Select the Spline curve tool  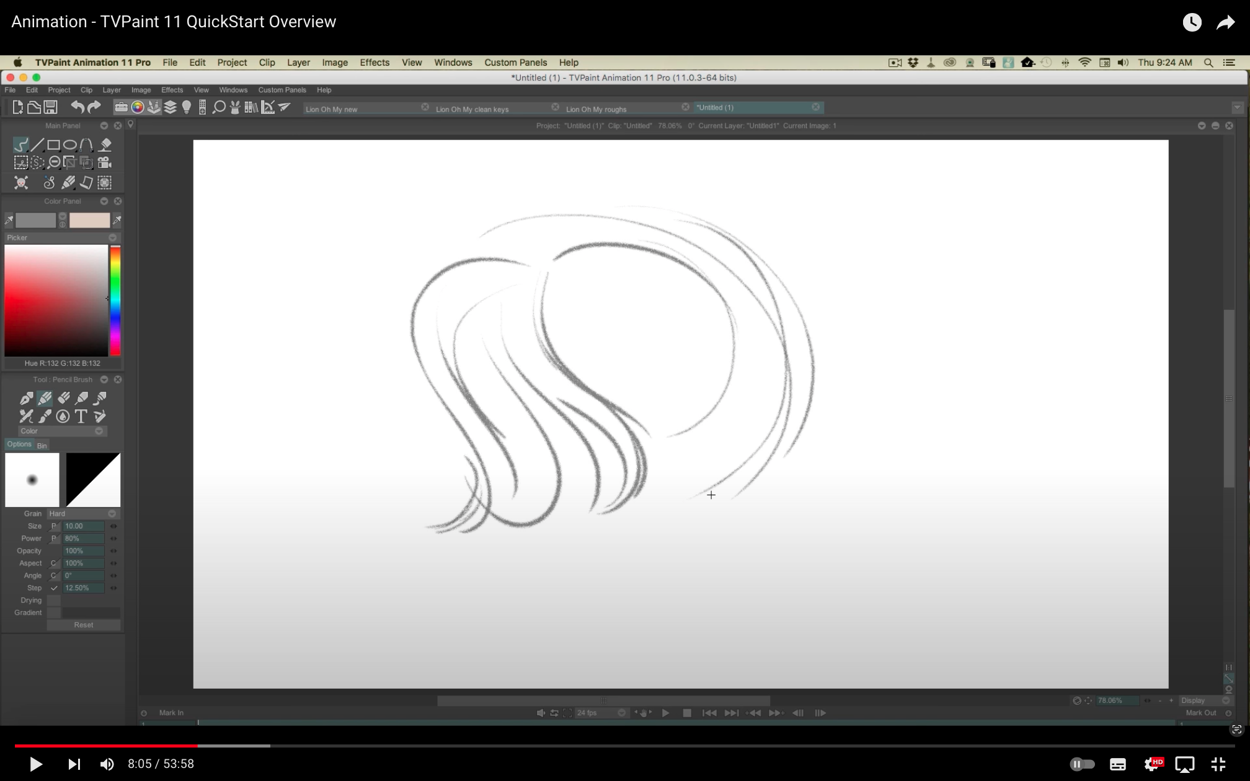pos(86,145)
